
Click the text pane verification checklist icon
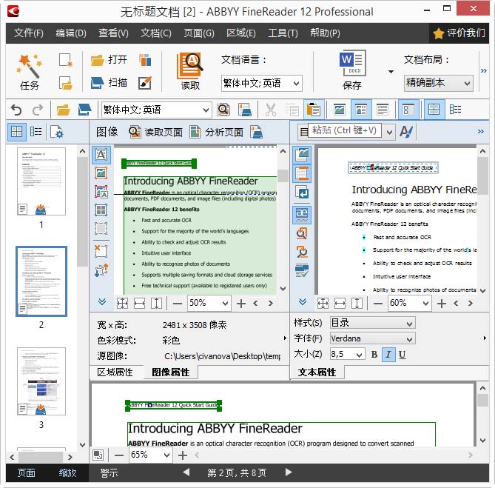(302, 271)
